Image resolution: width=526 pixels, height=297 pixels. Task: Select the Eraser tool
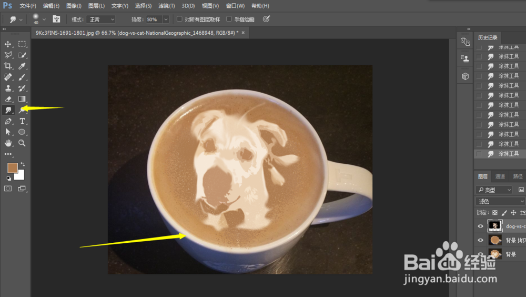click(8, 99)
